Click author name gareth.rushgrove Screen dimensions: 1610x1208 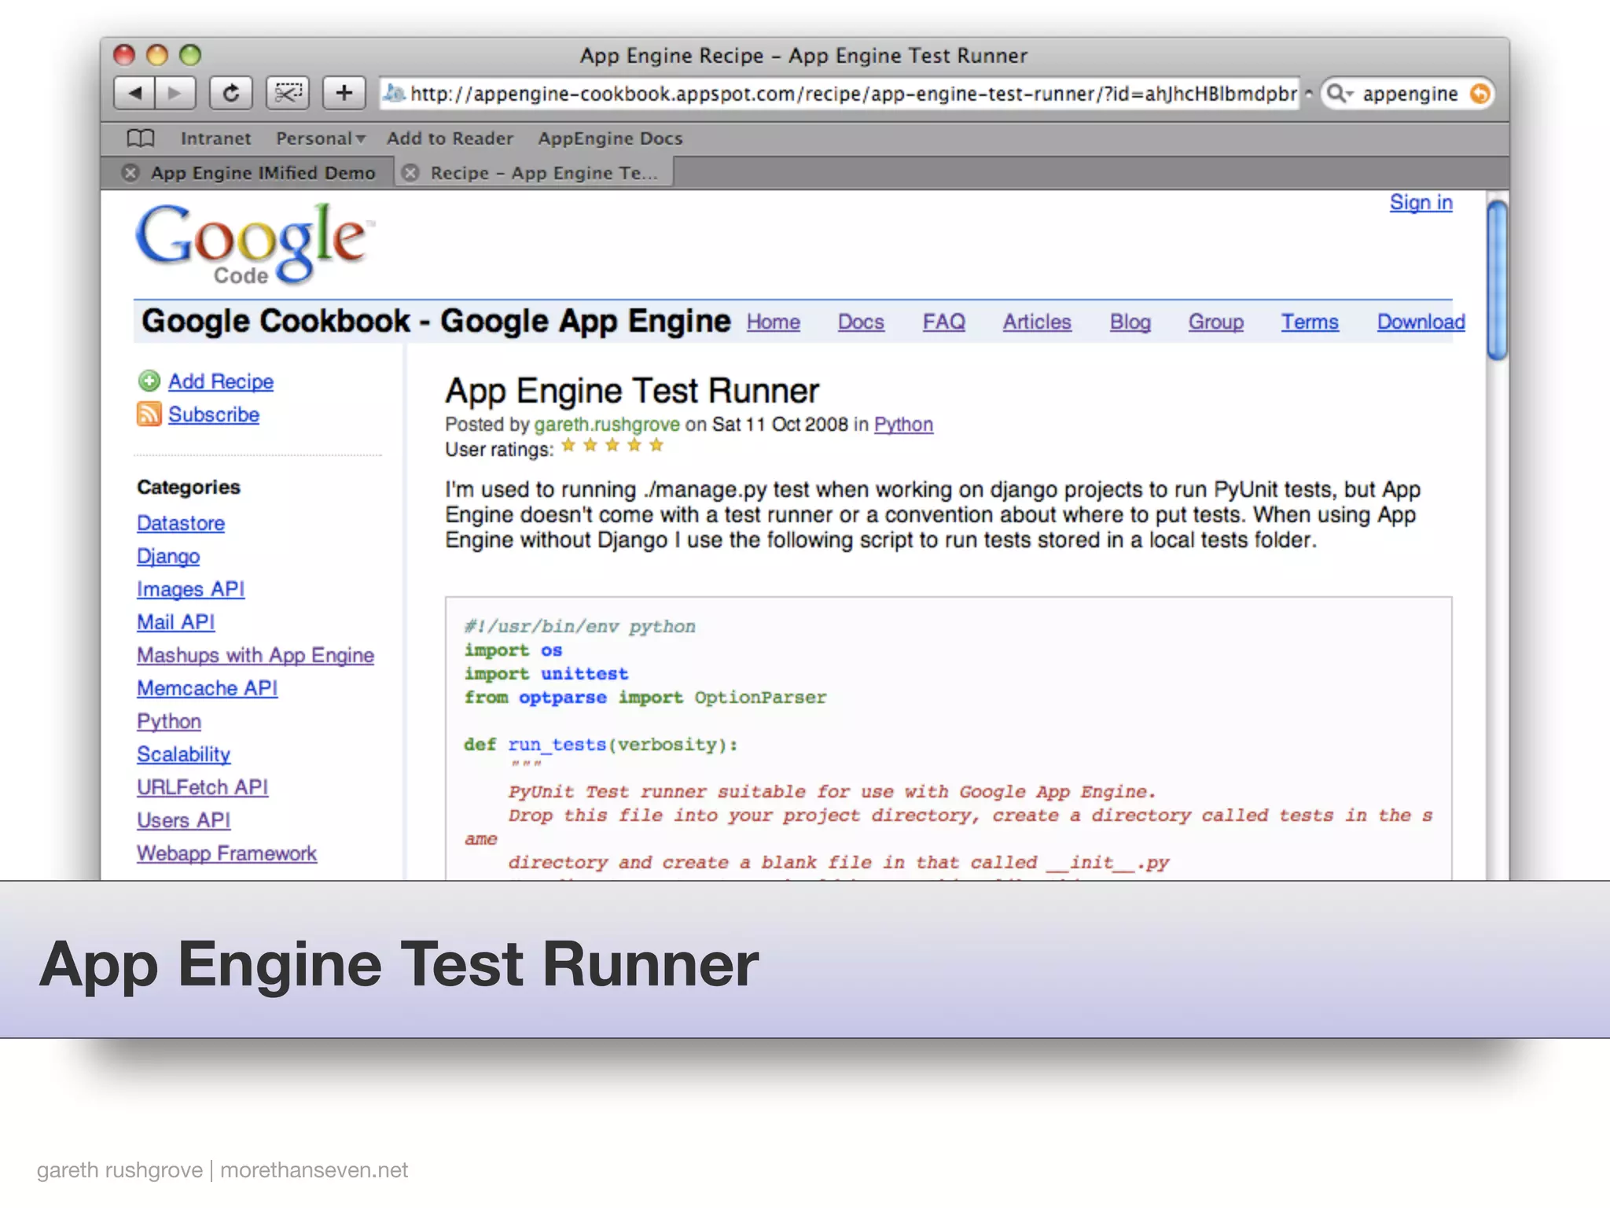tap(607, 425)
